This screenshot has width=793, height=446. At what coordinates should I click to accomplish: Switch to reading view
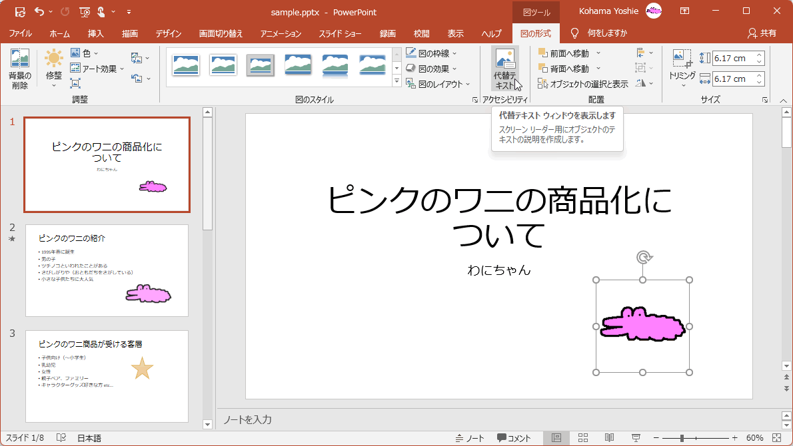coord(609,438)
